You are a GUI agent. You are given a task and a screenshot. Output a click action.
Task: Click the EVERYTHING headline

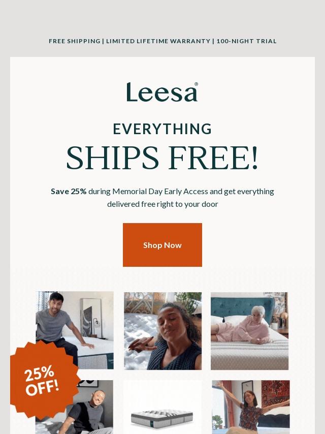162,129
